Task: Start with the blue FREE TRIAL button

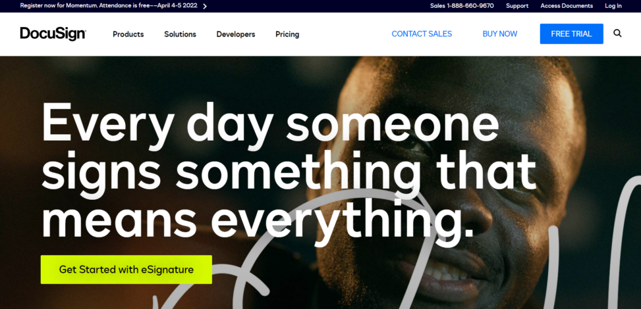Action: coord(571,34)
